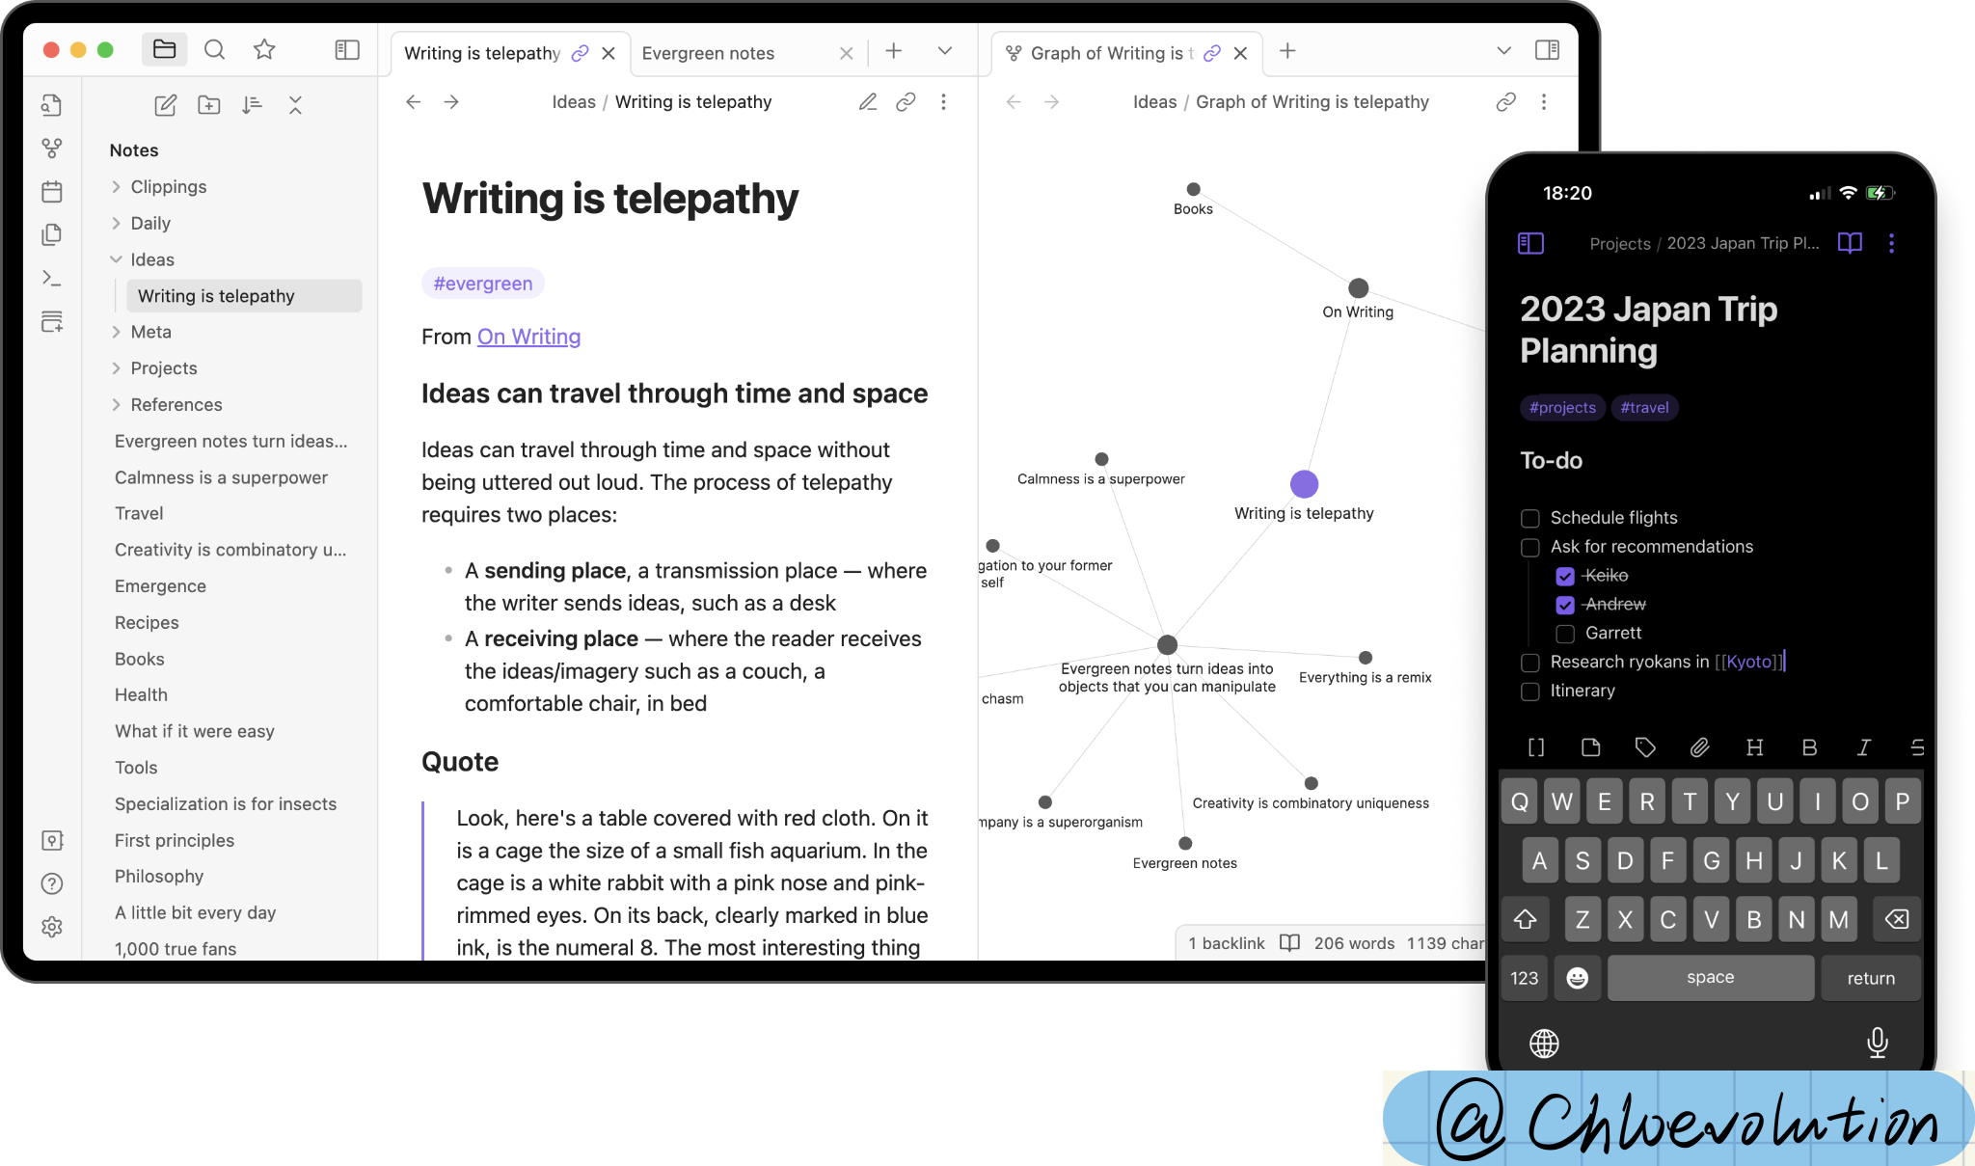Image resolution: width=1975 pixels, height=1166 pixels.
Task: Click the Writing is telepathy graph node
Action: click(1304, 483)
